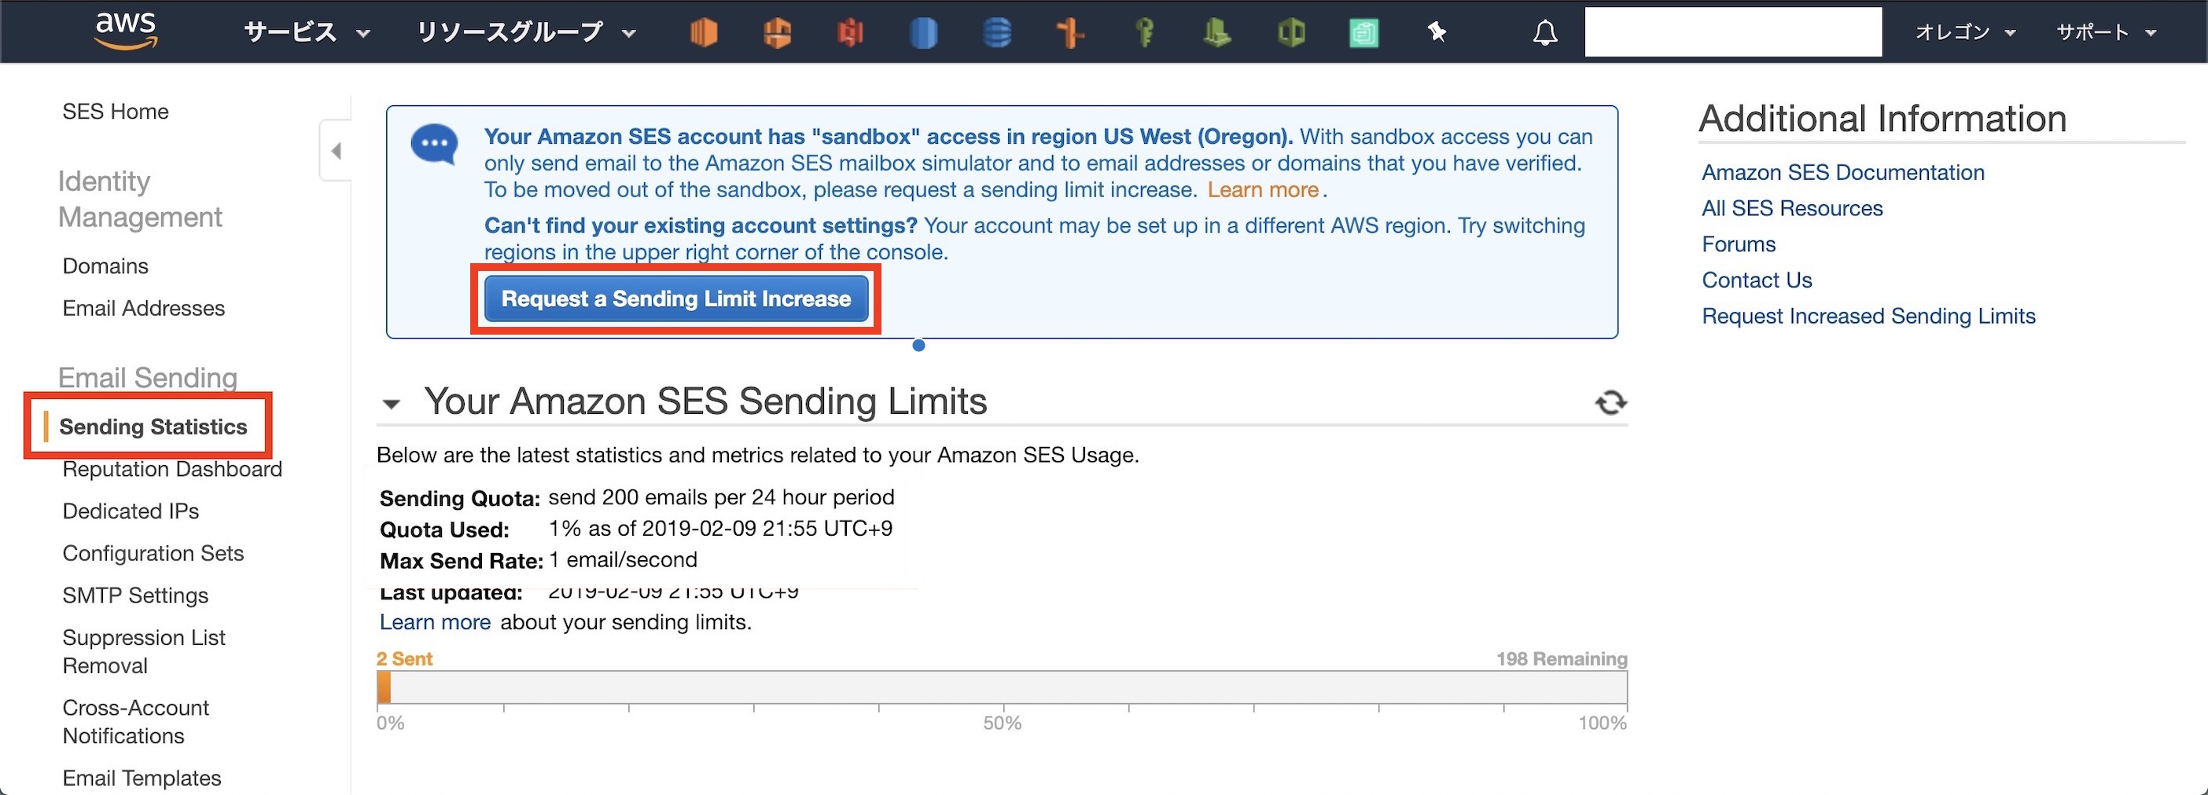Open the Amazon SES Documentation link
This screenshot has height=795, width=2208.
coord(1843,172)
